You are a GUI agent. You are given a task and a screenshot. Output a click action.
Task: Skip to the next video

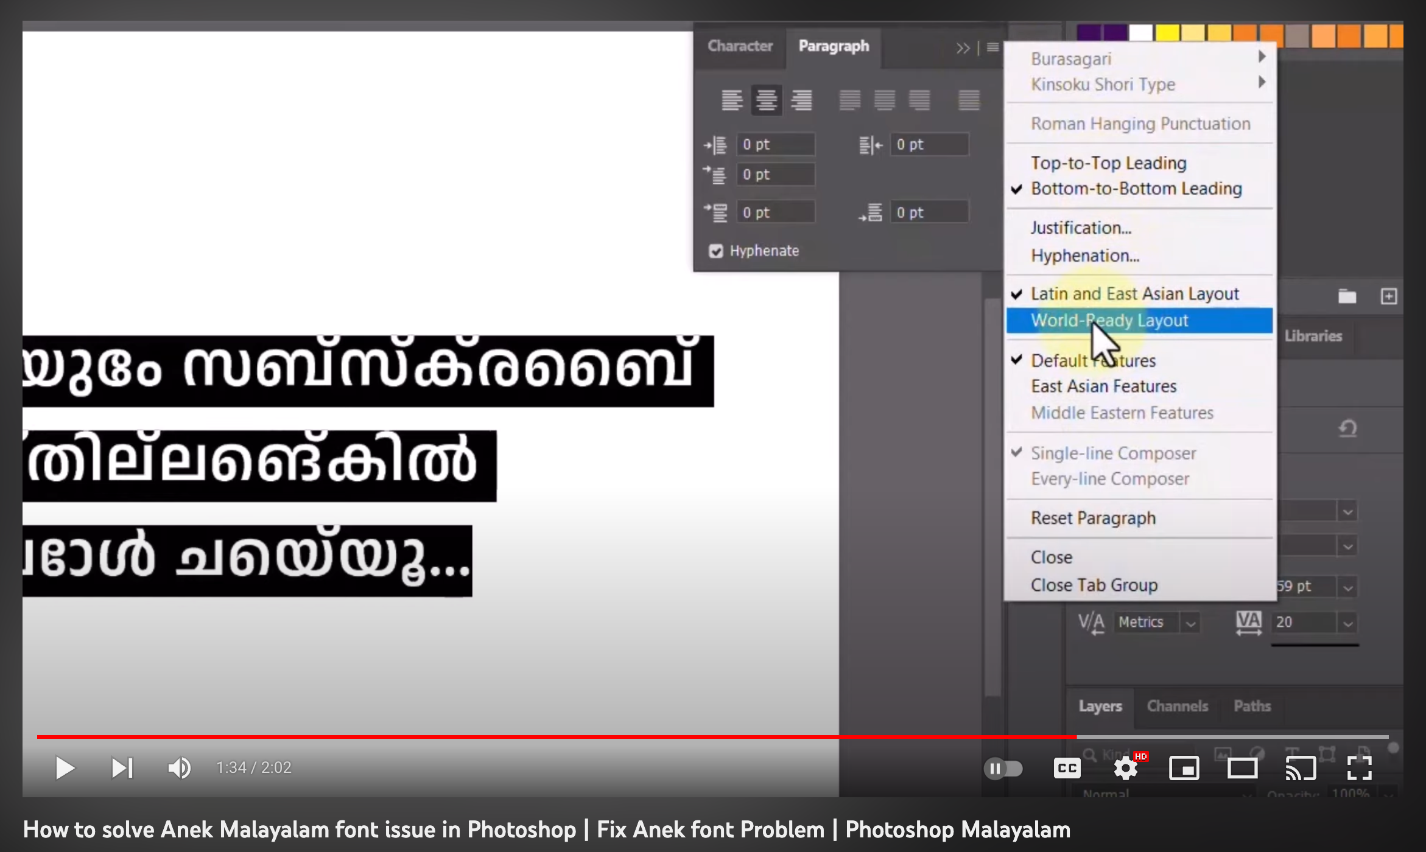tap(122, 768)
